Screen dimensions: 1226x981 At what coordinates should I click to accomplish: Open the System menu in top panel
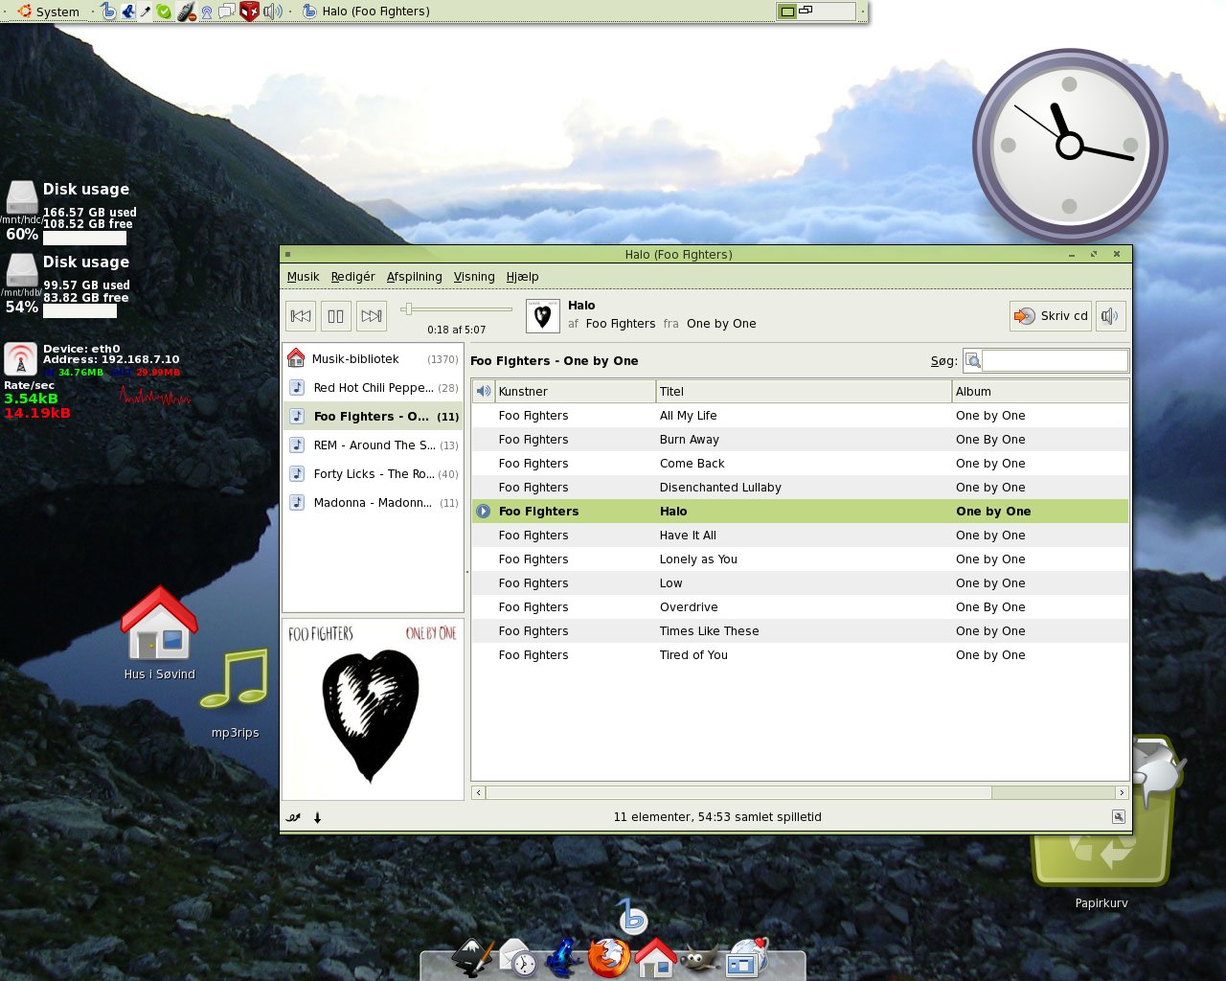(x=48, y=11)
